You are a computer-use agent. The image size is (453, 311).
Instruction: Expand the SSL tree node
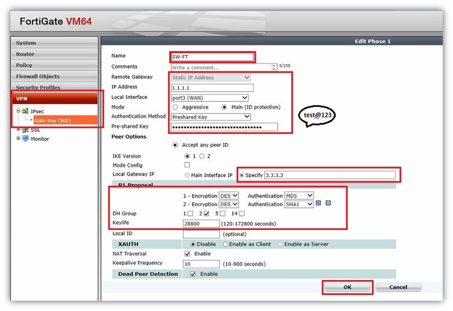[18, 130]
